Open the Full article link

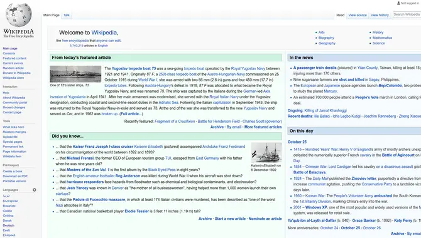[x=131, y=114]
